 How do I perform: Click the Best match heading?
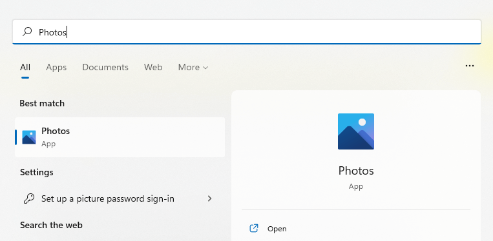coord(42,103)
